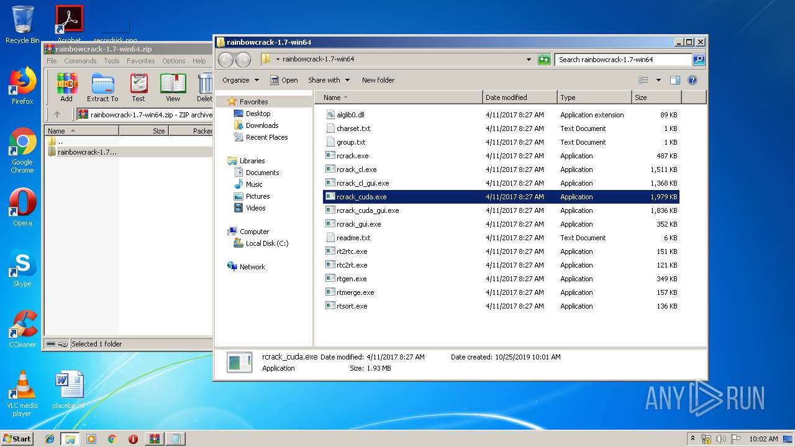This screenshot has width=795, height=447.
Task: Open Recycle Bin desktop icon
Action: click(22, 25)
